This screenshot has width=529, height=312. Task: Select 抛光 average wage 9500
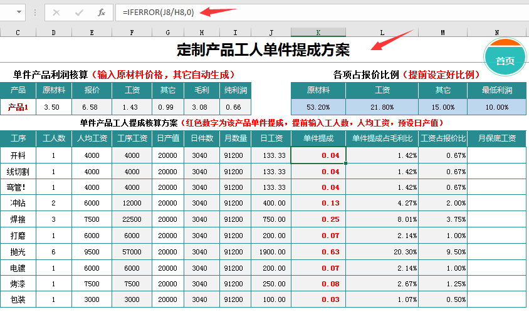(92, 252)
